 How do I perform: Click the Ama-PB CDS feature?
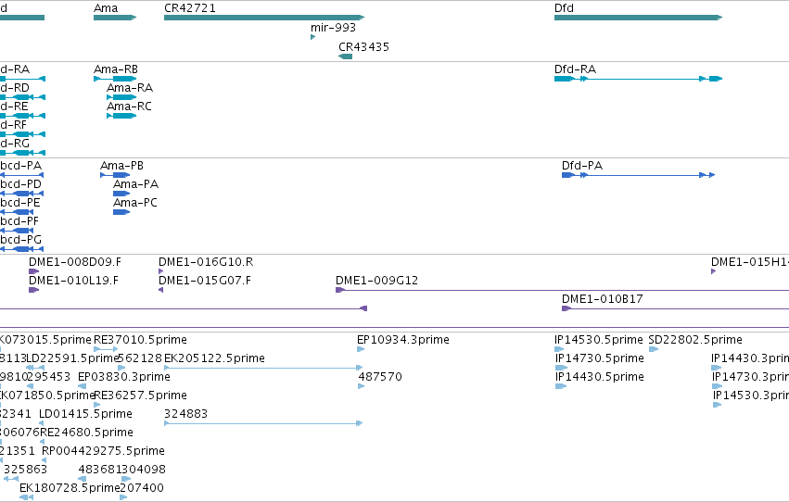[115, 175]
